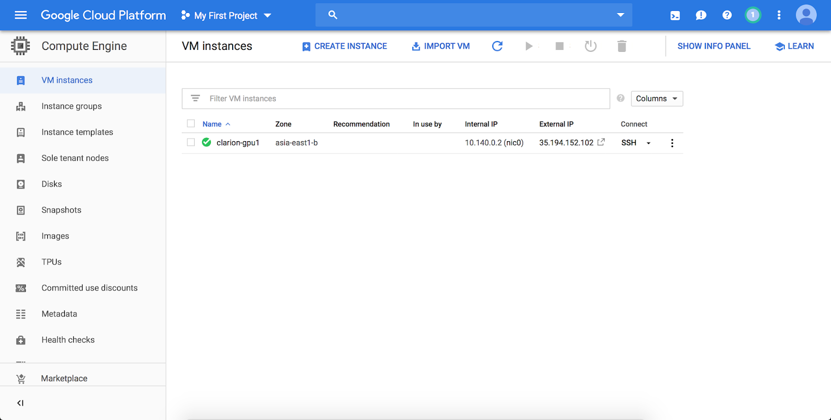Screen dimensions: 831x420
Task: Expand the search bar dropdown arrow
Action: click(620, 15)
